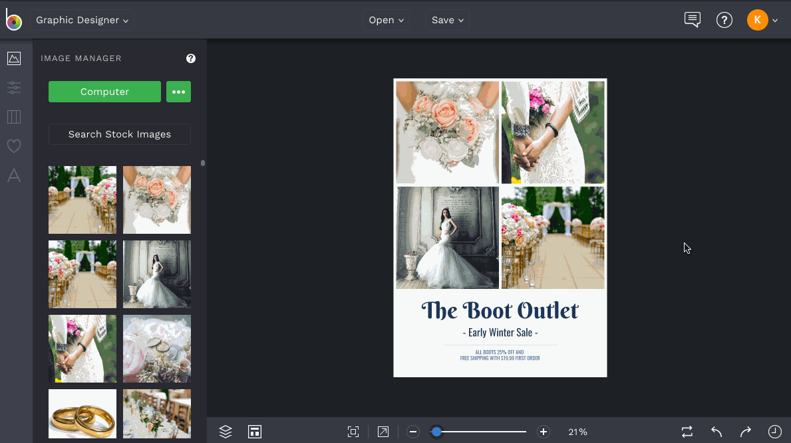
Task: Click the swap repeat arrows icon
Action: (x=687, y=432)
